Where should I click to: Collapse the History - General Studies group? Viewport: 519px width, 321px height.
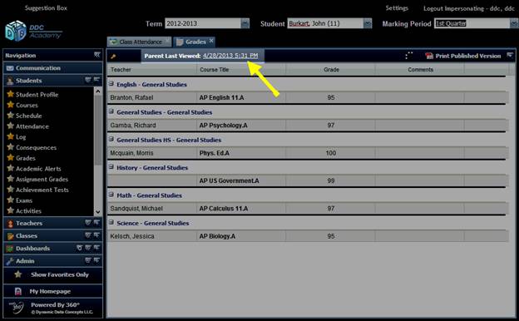coord(111,167)
